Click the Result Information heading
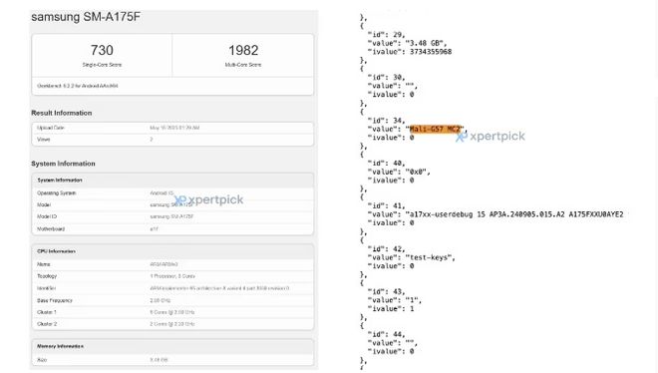The width and height of the screenshot is (658, 373). tap(61, 113)
